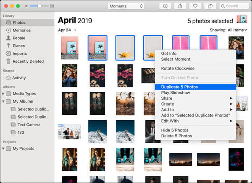Collapse the My Albums disclosure triangle
This screenshot has height=183, width=252.
click(x=3, y=101)
